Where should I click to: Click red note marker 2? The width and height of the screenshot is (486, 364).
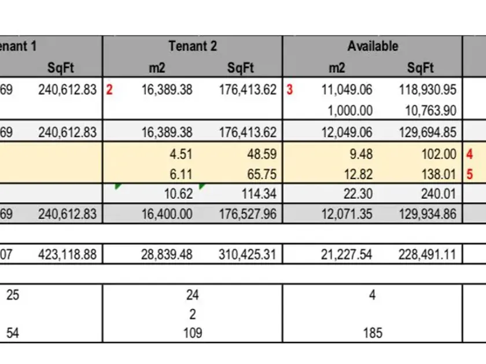click(109, 90)
